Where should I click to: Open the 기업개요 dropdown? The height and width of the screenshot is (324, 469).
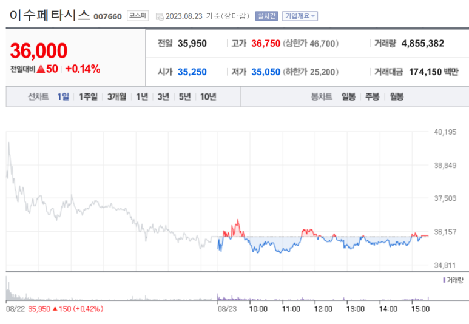click(x=300, y=16)
